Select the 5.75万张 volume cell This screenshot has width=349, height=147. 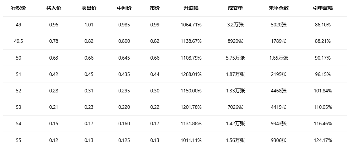point(235,58)
